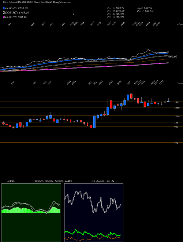The width and height of the screenshot is (183, 242).
Task: Click the 951 price axis label
Action: click(176, 127)
